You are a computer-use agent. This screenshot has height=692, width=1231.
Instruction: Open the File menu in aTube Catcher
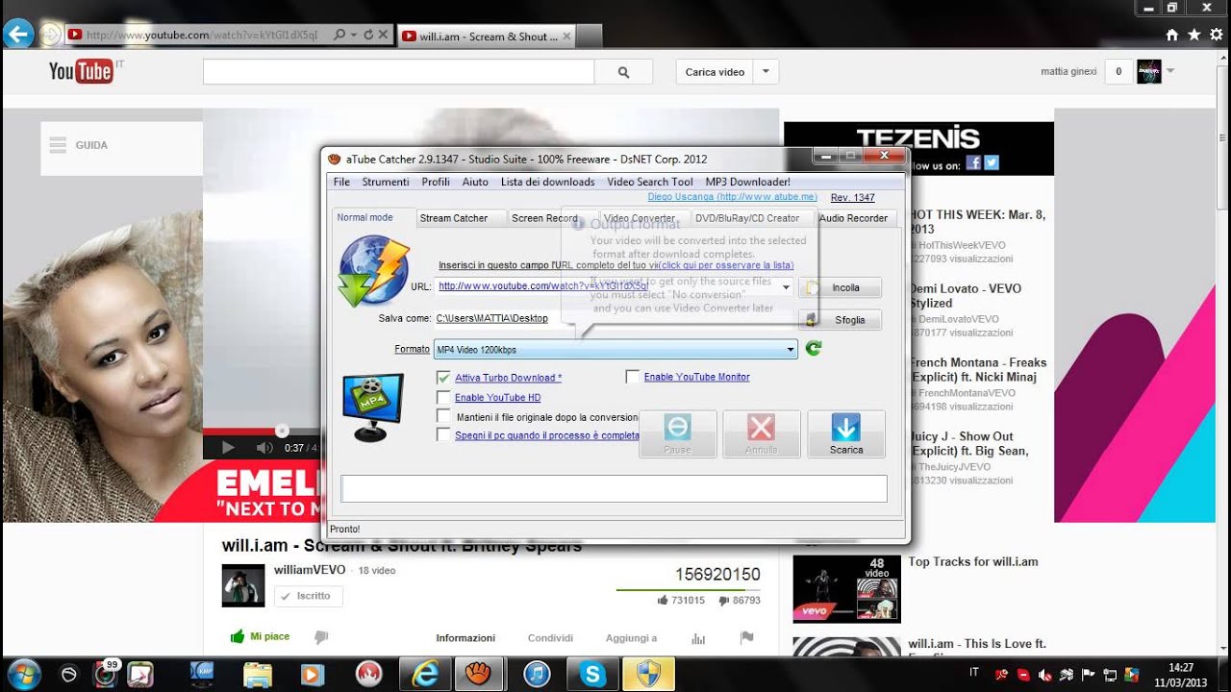[x=341, y=182]
